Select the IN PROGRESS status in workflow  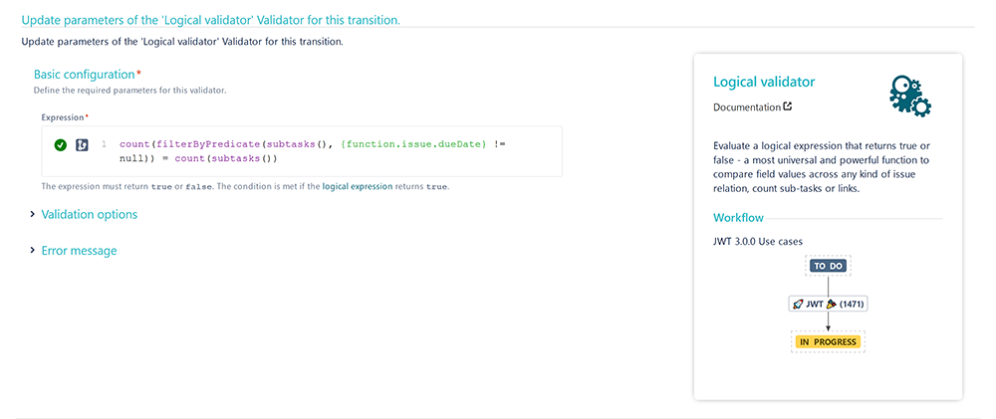(x=828, y=342)
